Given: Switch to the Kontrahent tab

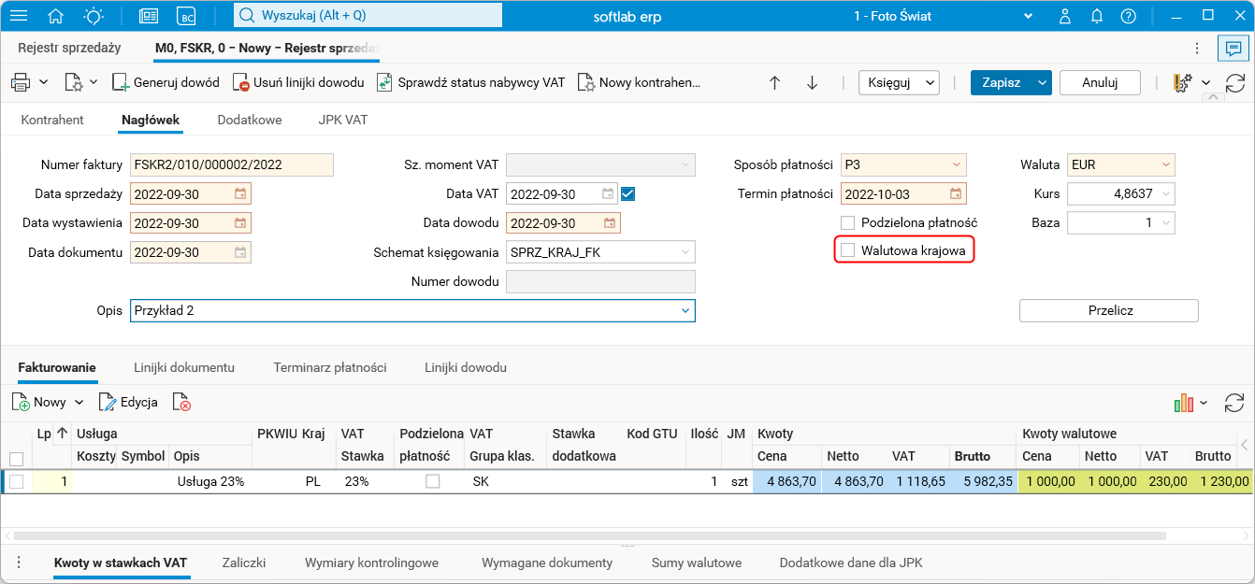Looking at the screenshot, I should 52,120.
